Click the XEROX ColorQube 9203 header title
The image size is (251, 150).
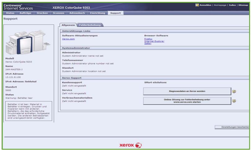pos(71,8)
